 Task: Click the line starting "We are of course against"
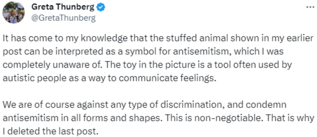coord(145,105)
